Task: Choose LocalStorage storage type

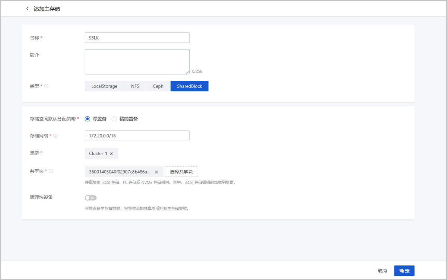Action: click(104, 86)
